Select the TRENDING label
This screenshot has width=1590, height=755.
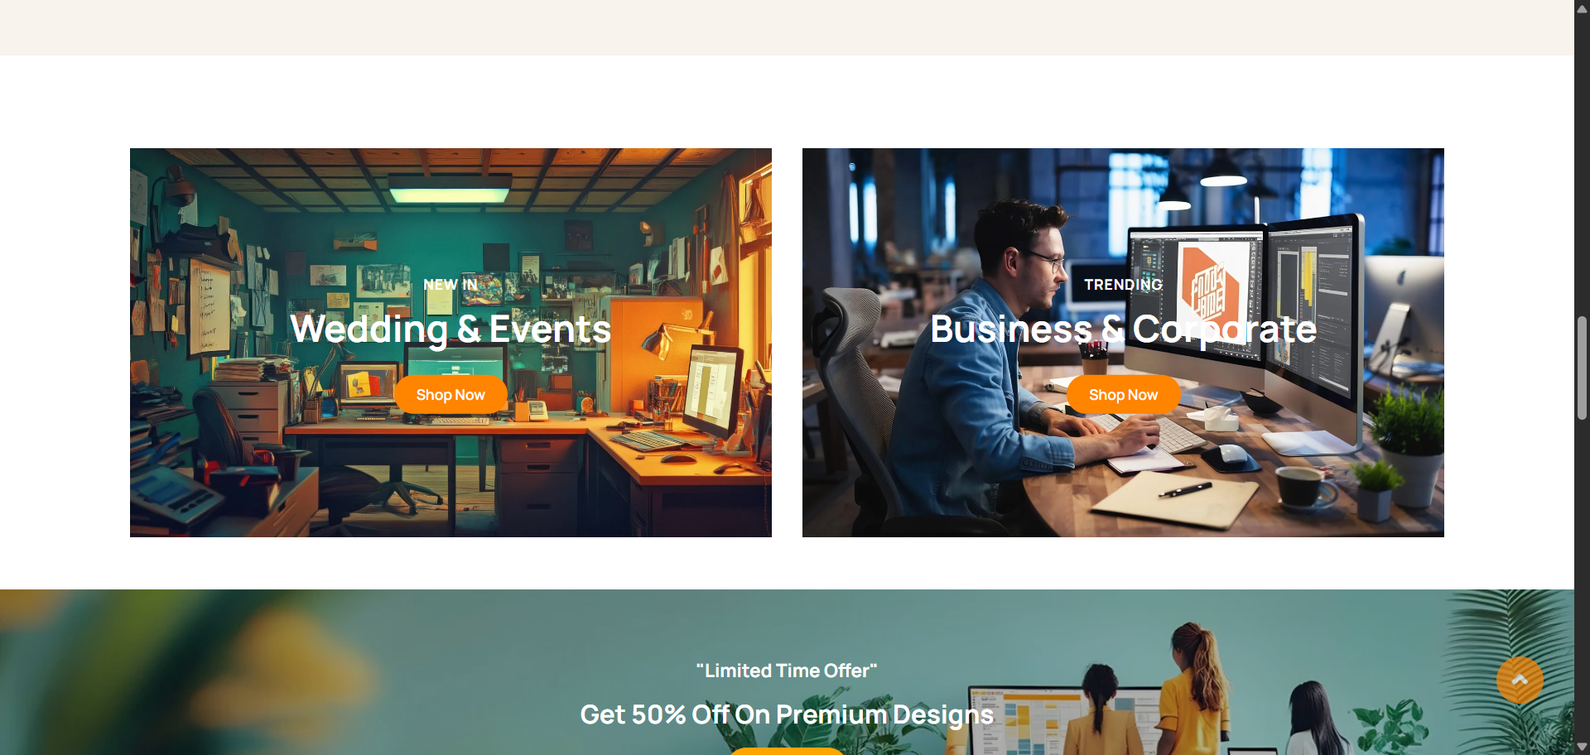click(x=1123, y=285)
